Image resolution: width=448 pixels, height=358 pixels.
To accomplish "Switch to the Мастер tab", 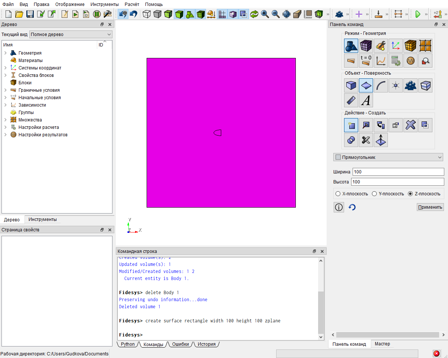I will click(x=382, y=344).
